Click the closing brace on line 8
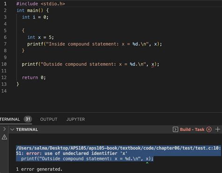The width and height of the screenshot is (222, 173). 23,50
